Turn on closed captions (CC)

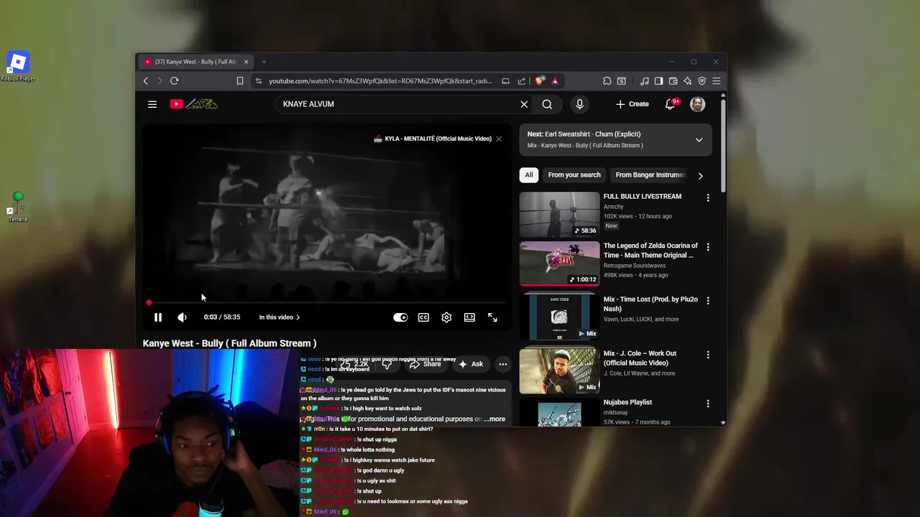click(x=423, y=317)
